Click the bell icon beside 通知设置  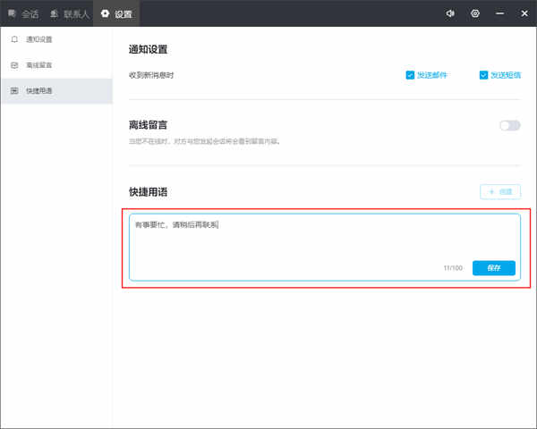point(14,39)
